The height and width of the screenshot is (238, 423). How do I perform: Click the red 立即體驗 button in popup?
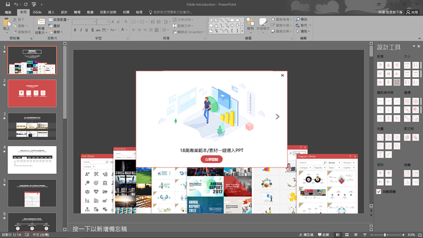click(212, 159)
